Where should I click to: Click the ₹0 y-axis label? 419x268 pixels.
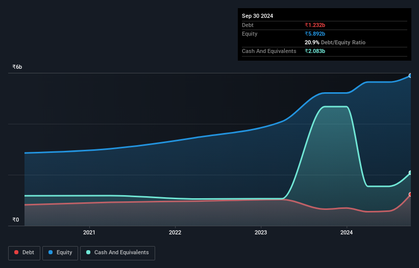[x=16, y=220]
